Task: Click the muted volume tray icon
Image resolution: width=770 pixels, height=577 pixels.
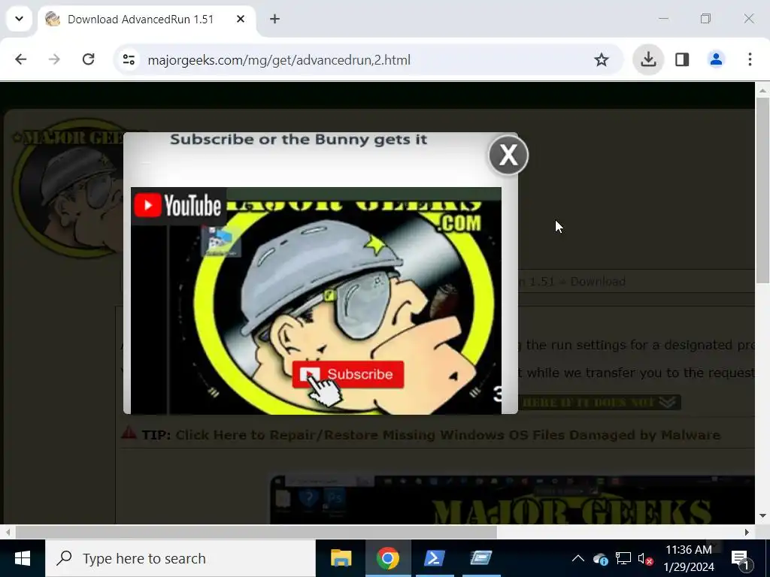Action: pos(645,558)
